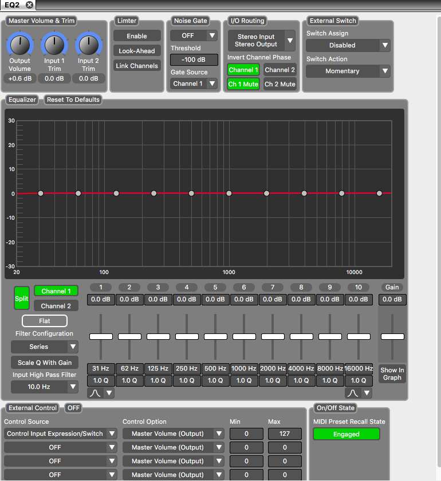Select the 62 Hz node on the EQ graph
Viewport: 441px width, 481px height.
pos(78,193)
